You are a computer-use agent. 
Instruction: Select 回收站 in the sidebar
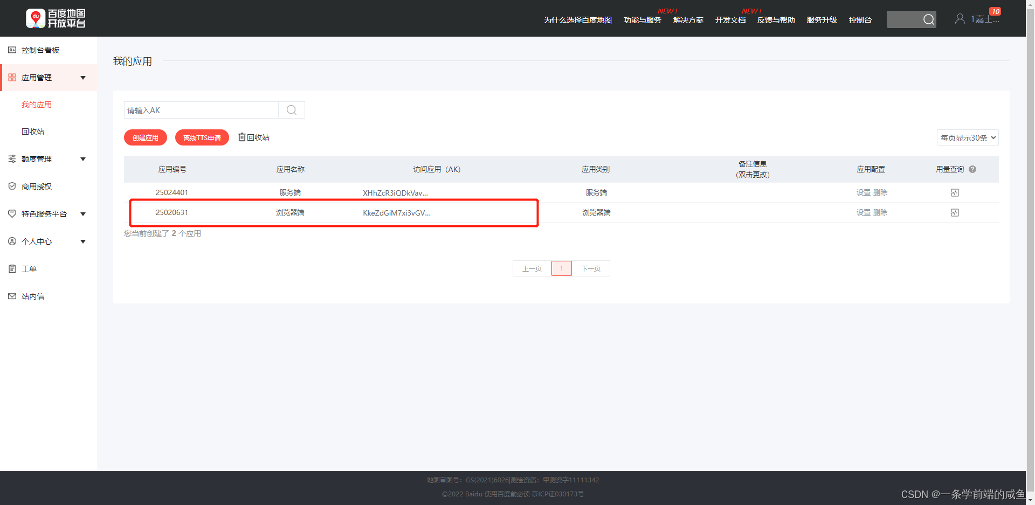click(x=33, y=132)
